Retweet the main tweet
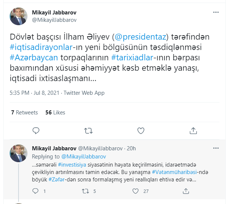The height and width of the screenshot is (204, 228). point(88,131)
